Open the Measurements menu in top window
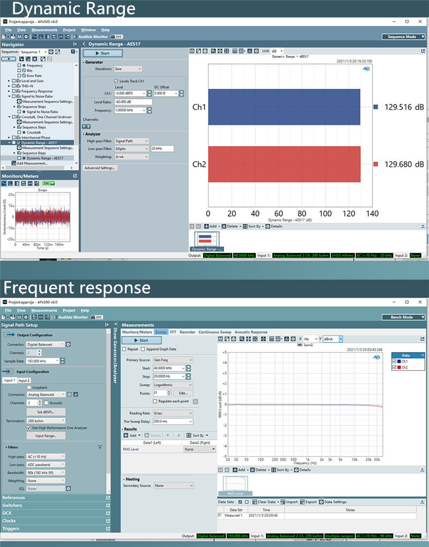This screenshot has height=547, width=429. (45, 30)
